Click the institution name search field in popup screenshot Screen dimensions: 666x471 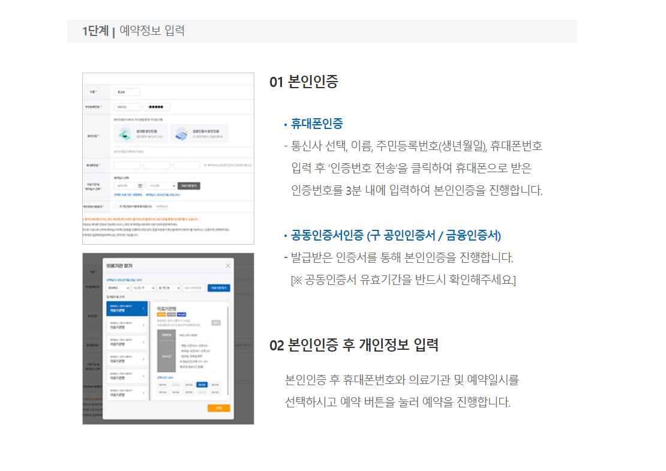(x=194, y=288)
